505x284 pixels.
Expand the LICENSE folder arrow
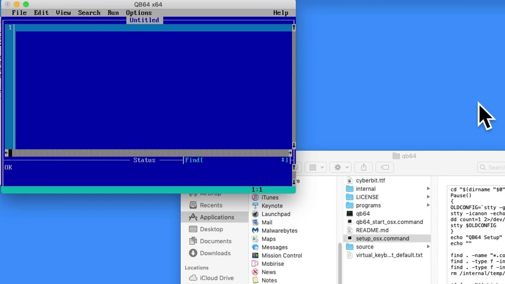click(428, 197)
